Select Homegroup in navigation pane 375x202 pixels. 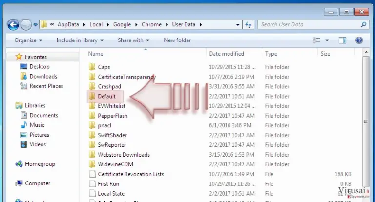40,164
